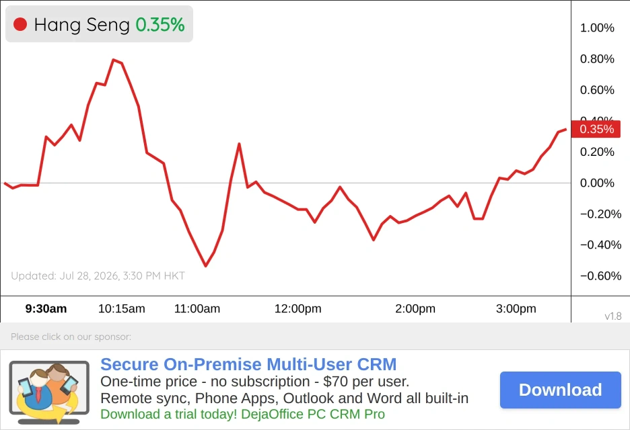Click the blue Download button

click(561, 390)
